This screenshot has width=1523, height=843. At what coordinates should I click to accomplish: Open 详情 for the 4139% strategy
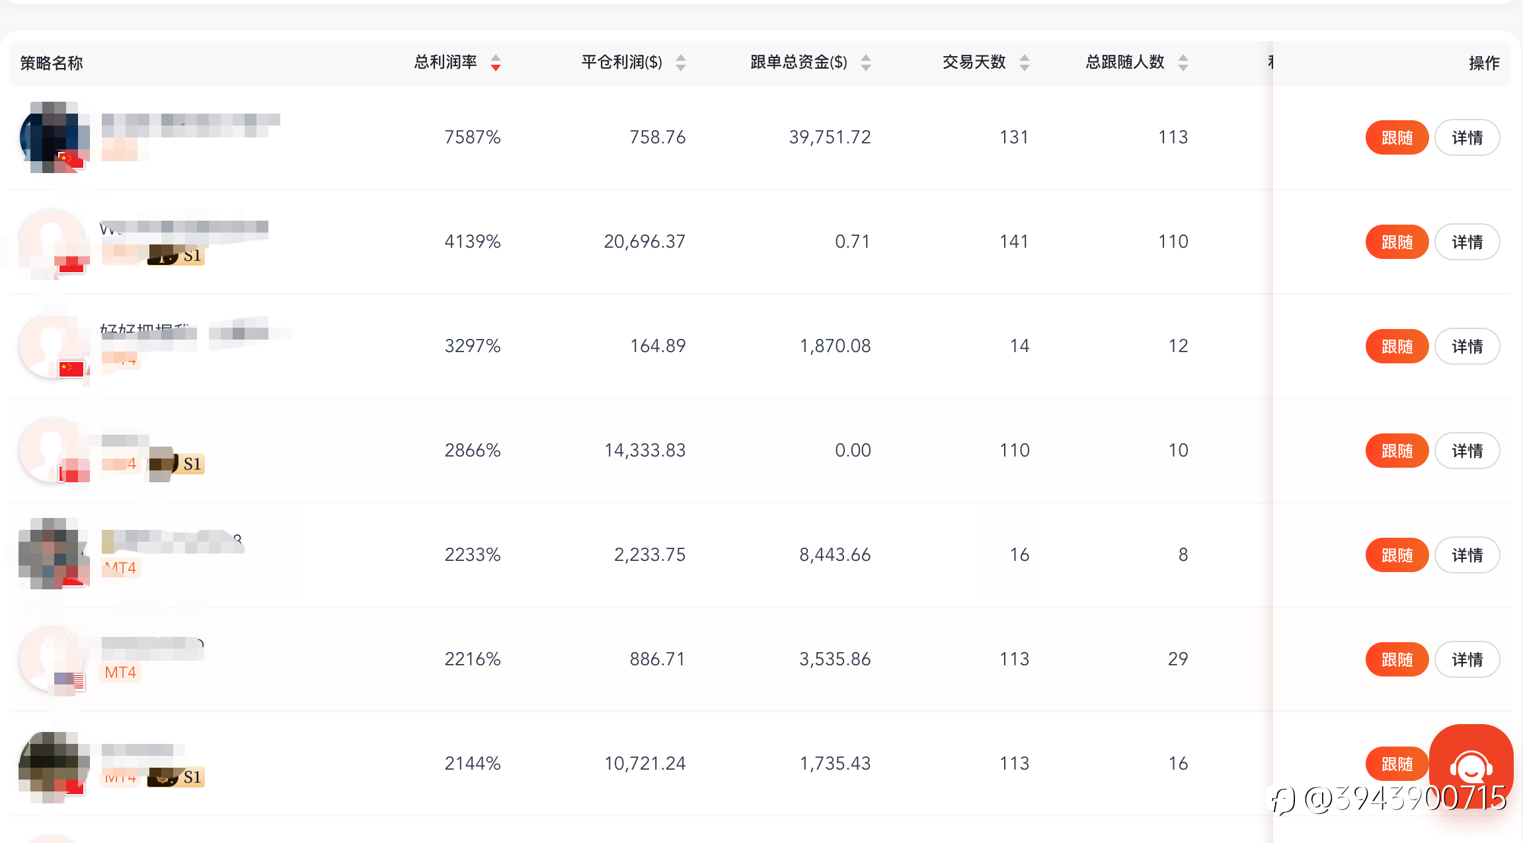[1467, 242]
